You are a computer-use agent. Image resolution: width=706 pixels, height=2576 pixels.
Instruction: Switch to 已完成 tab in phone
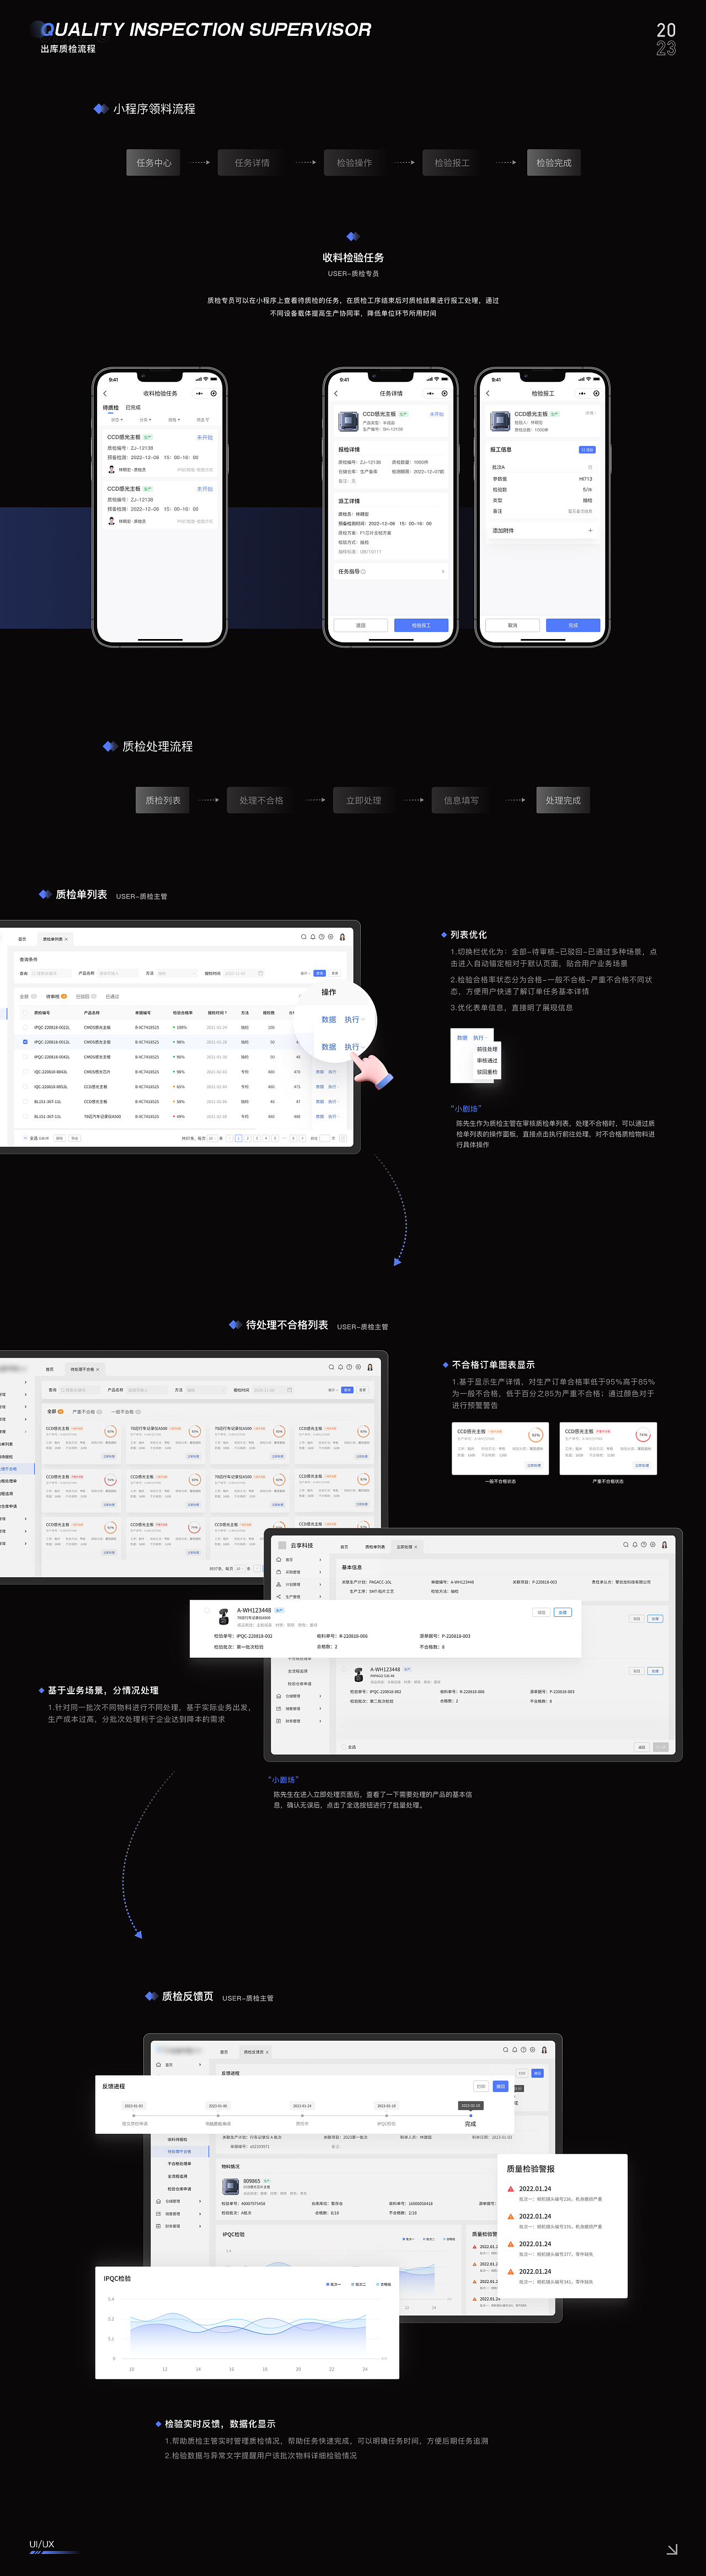133,408
